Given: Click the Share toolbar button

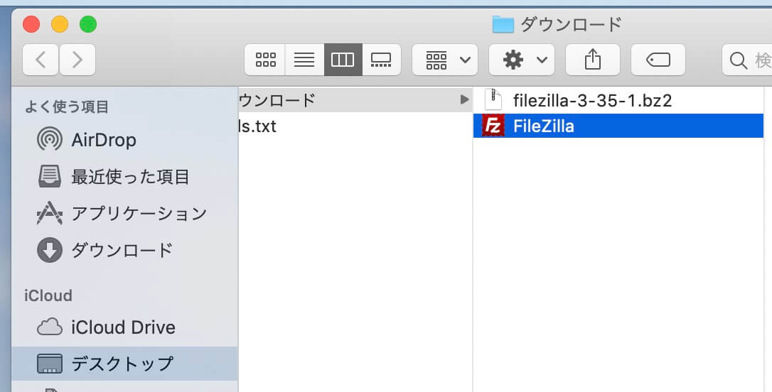Looking at the screenshot, I should [x=592, y=60].
